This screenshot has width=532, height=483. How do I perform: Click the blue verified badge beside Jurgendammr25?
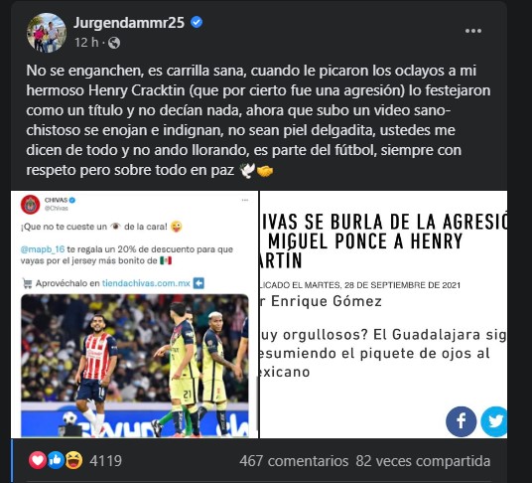pyautogui.click(x=197, y=23)
